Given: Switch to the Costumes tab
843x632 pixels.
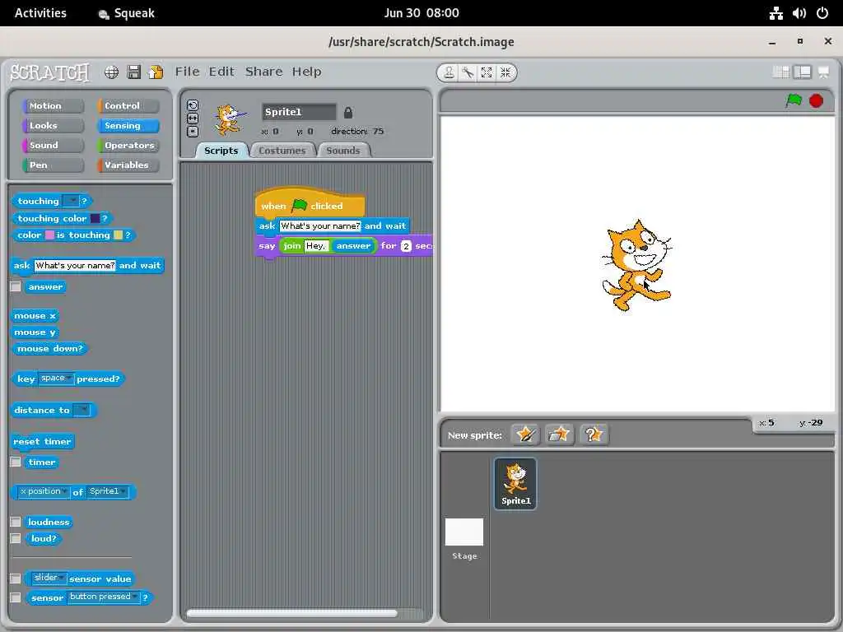Looking at the screenshot, I should [x=282, y=151].
